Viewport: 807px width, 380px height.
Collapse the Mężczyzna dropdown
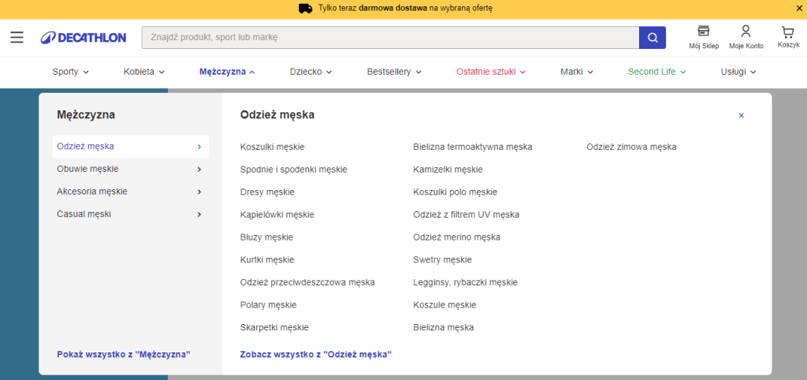tap(227, 72)
